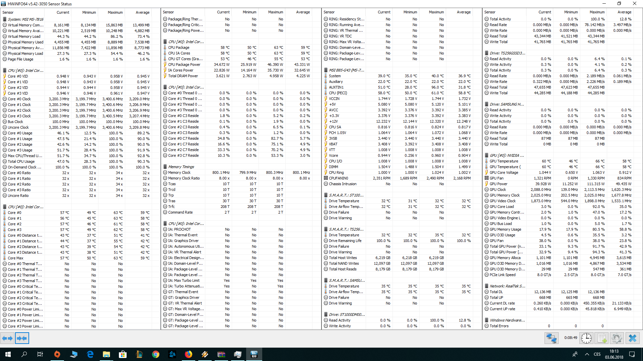
Task: Collapse the System: MSI MS-7816 group header
Action: point(25,19)
